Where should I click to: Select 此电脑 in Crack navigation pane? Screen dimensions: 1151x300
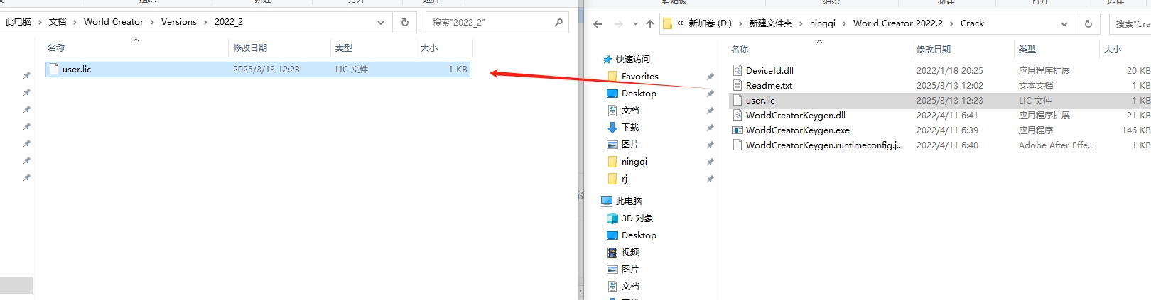628,201
